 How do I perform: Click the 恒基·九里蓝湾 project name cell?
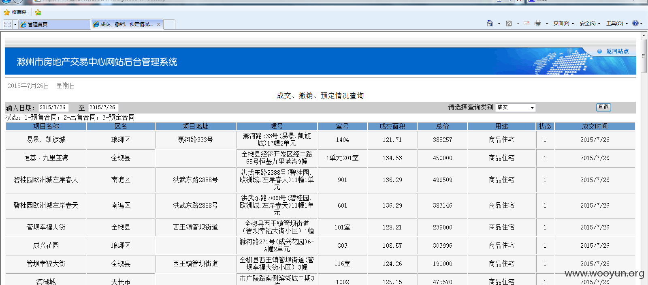46,158
